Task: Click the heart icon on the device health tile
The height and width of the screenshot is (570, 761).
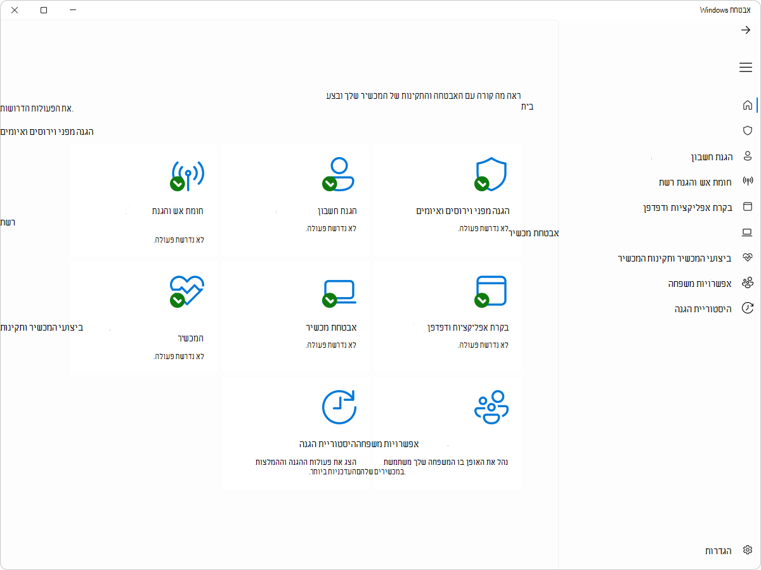Action: click(186, 291)
